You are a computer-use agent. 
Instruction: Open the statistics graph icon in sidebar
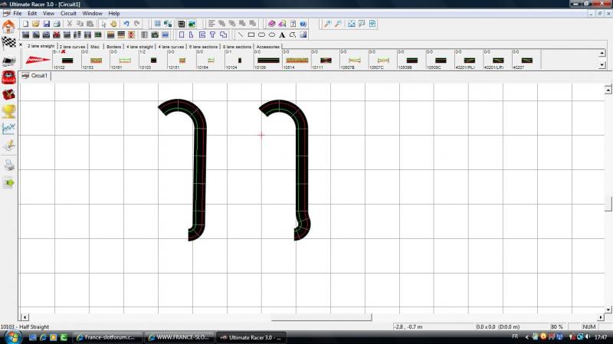(x=8, y=129)
